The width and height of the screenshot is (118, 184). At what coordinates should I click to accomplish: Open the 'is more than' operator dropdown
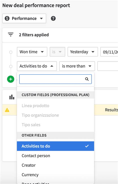coord(77,66)
